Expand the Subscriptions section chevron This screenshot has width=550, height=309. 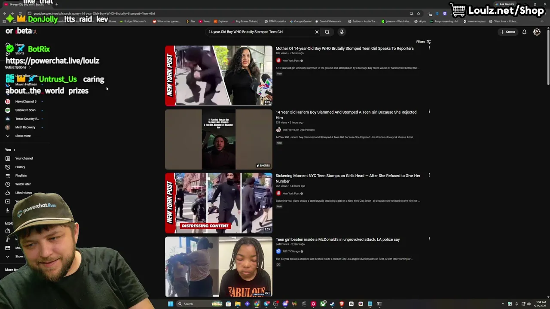point(30,67)
